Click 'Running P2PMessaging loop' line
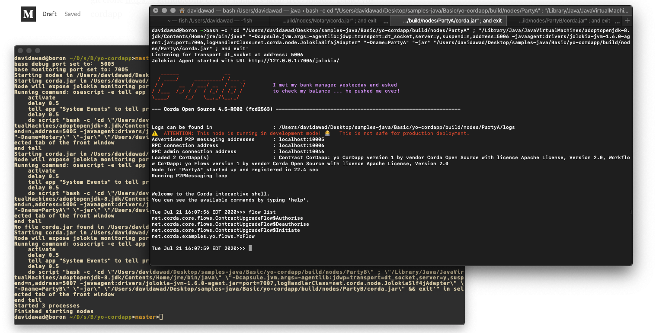Image resolution: width=656 pixels, height=333 pixels. (190, 176)
